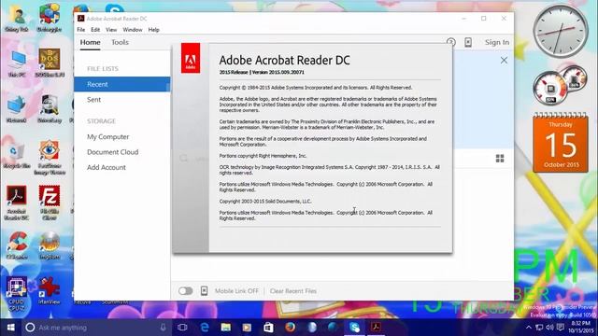The width and height of the screenshot is (598, 336).
Task: Click the Ask me anything search box
Action: 96,328
